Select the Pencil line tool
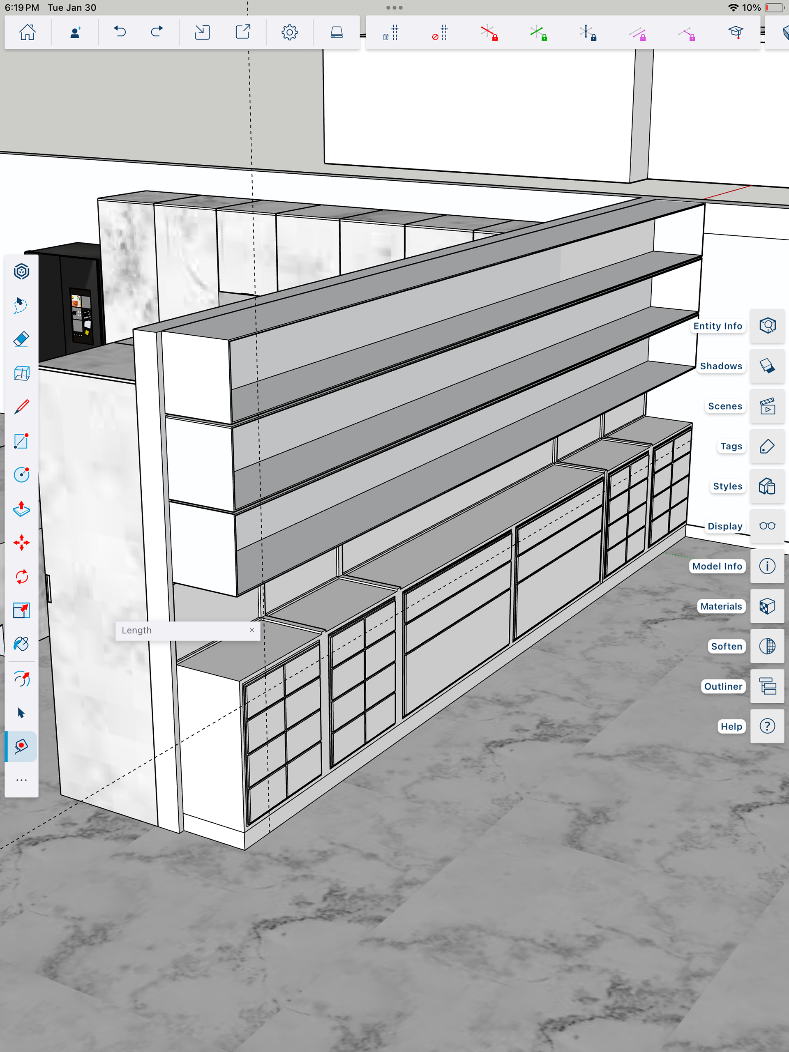 [x=21, y=407]
